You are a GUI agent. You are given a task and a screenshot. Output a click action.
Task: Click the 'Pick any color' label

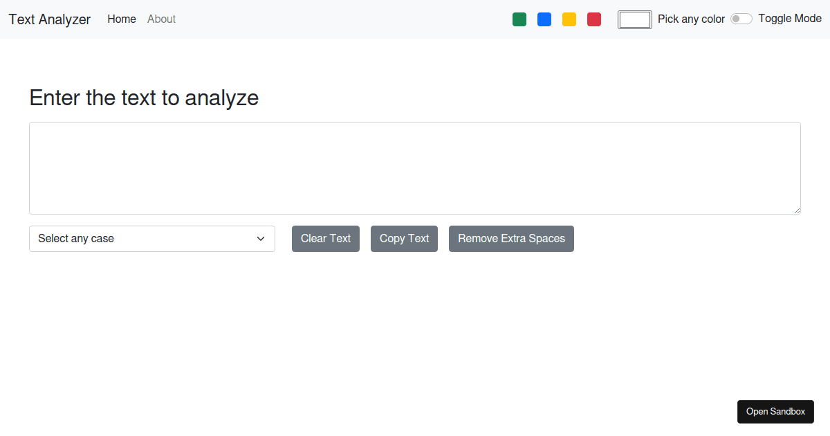[691, 19]
